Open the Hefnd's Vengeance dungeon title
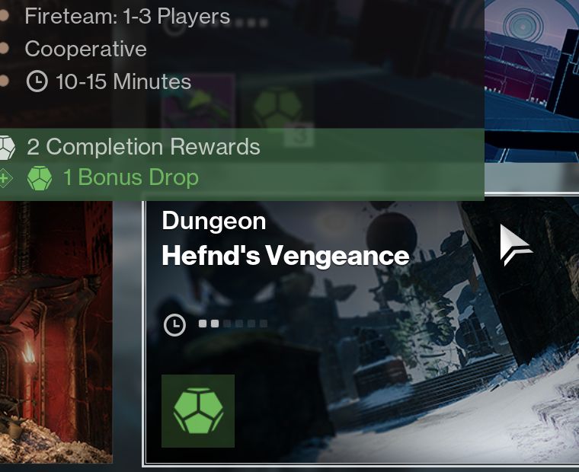 (286, 256)
